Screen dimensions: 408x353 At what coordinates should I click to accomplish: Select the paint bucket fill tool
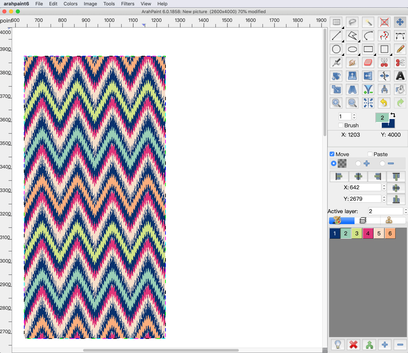point(400,89)
